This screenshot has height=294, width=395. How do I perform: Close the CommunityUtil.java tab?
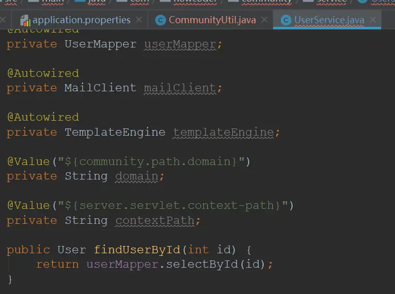tap(264, 20)
